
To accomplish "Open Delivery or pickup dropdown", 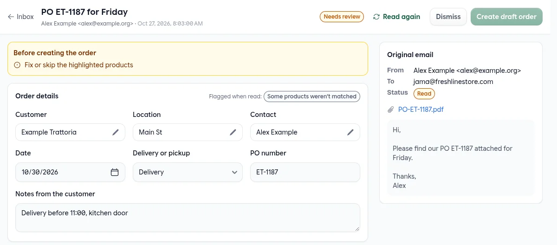I will click(188, 172).
